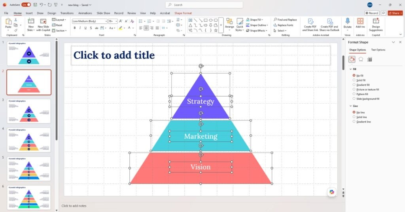Click the Reset slide button

57,25
